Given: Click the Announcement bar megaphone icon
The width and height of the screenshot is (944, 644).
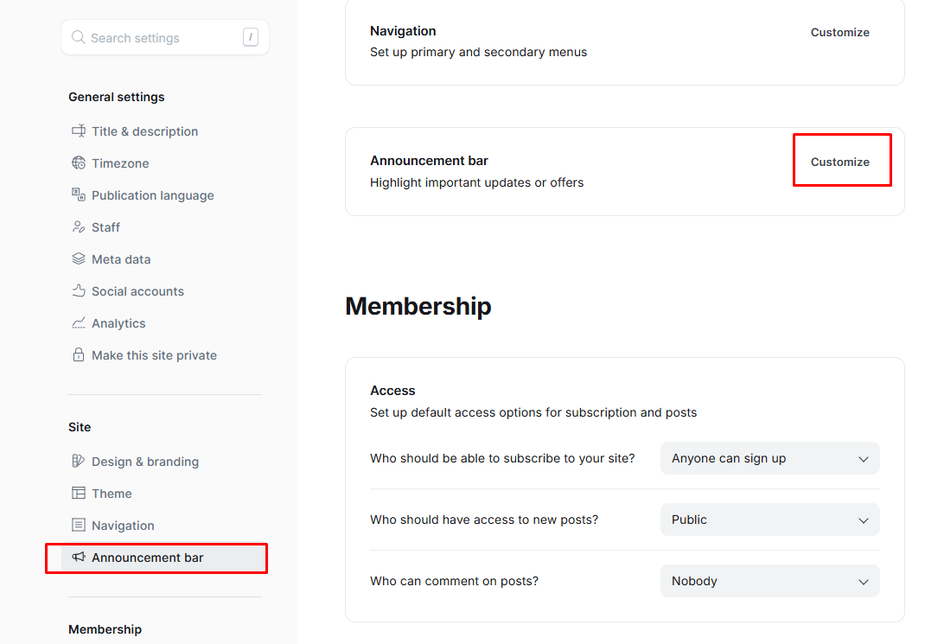Looking at the screenshot, I should pos(78,558).
